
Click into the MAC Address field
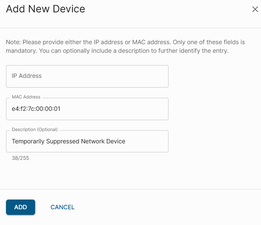point(87,109)
